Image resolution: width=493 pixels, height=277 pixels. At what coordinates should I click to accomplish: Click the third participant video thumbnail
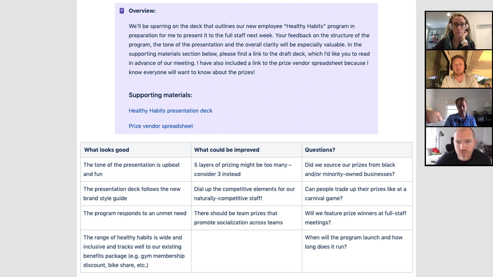(x=459, y=108)
